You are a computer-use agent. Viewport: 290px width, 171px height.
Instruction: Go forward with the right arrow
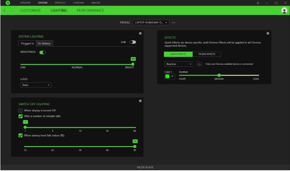[x=12, y=10]
